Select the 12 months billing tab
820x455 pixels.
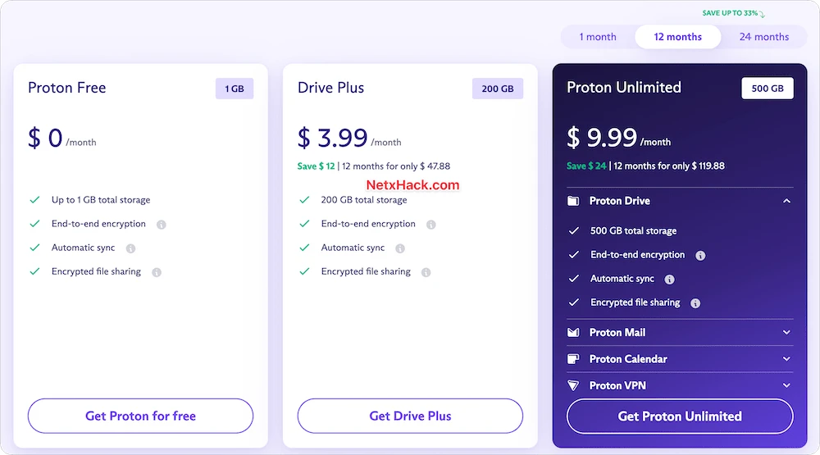[678, 37]
